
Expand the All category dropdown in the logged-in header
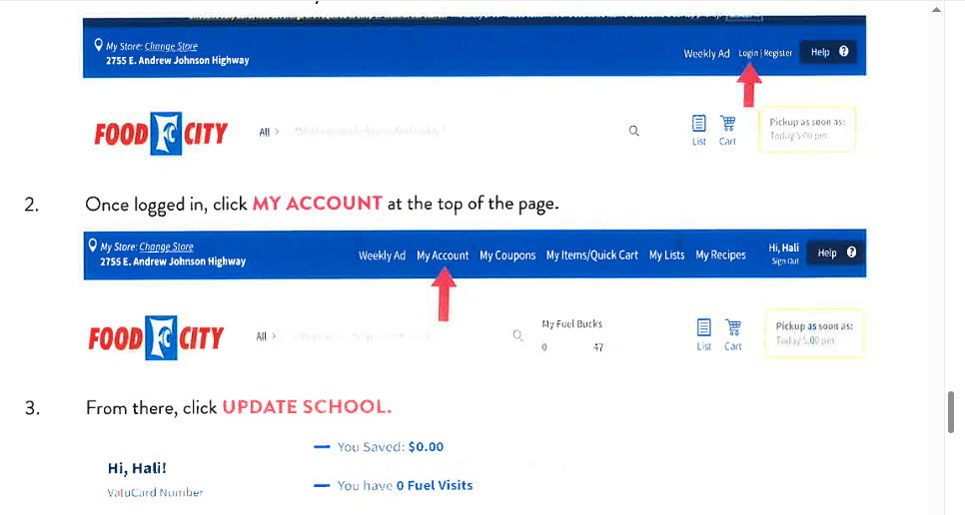pyautogui.click(x=266, y=336)
